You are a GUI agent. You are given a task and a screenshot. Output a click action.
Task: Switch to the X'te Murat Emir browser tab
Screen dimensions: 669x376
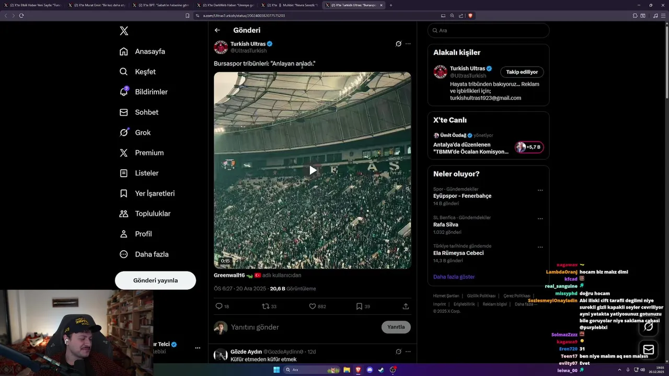click(x=97, y=5)
